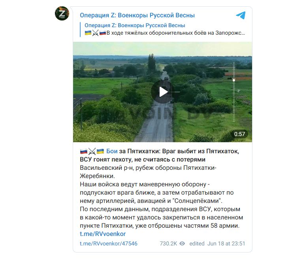Open the t.me/RVvoenkor link in the post text
This screenshot has height=260, width=307.
[103, 234]
